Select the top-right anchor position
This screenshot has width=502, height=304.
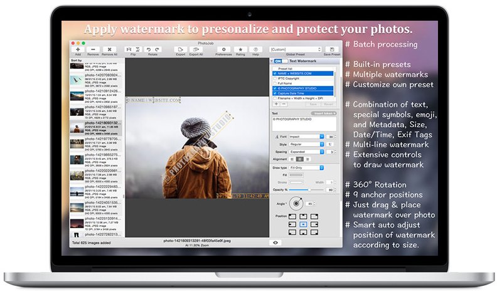[x=314, y=217]
